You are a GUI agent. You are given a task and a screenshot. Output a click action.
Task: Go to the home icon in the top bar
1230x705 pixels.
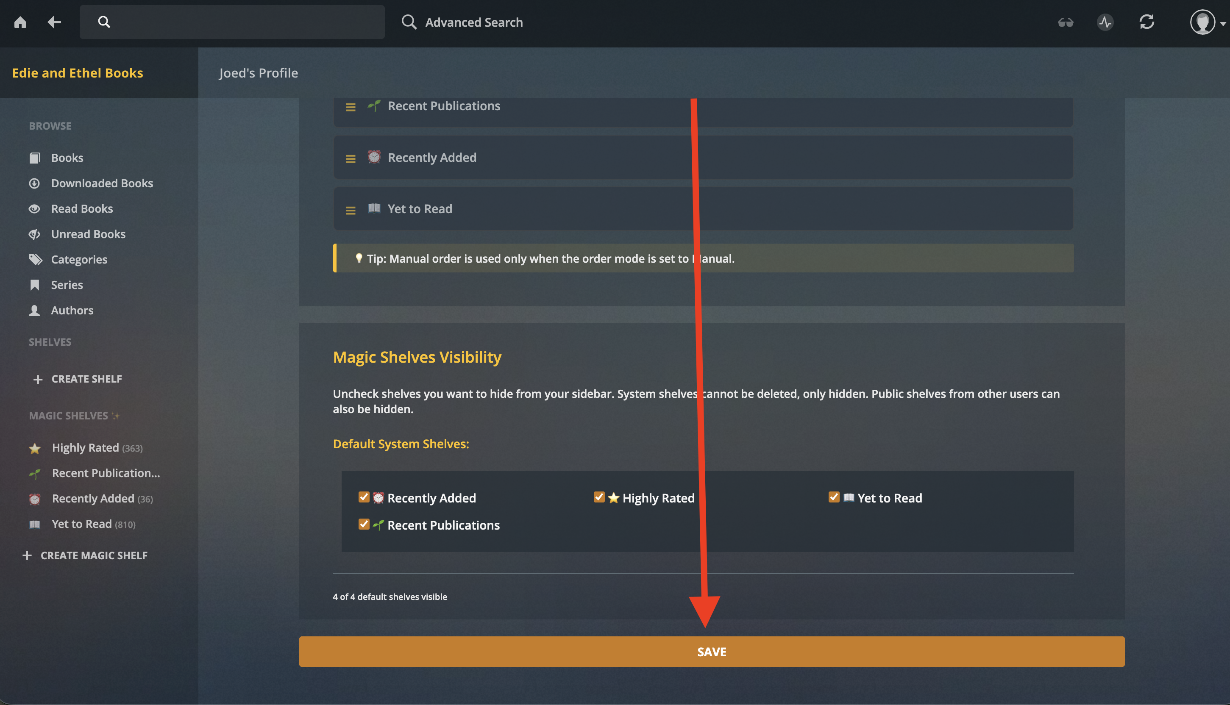[x=20, y=22]
